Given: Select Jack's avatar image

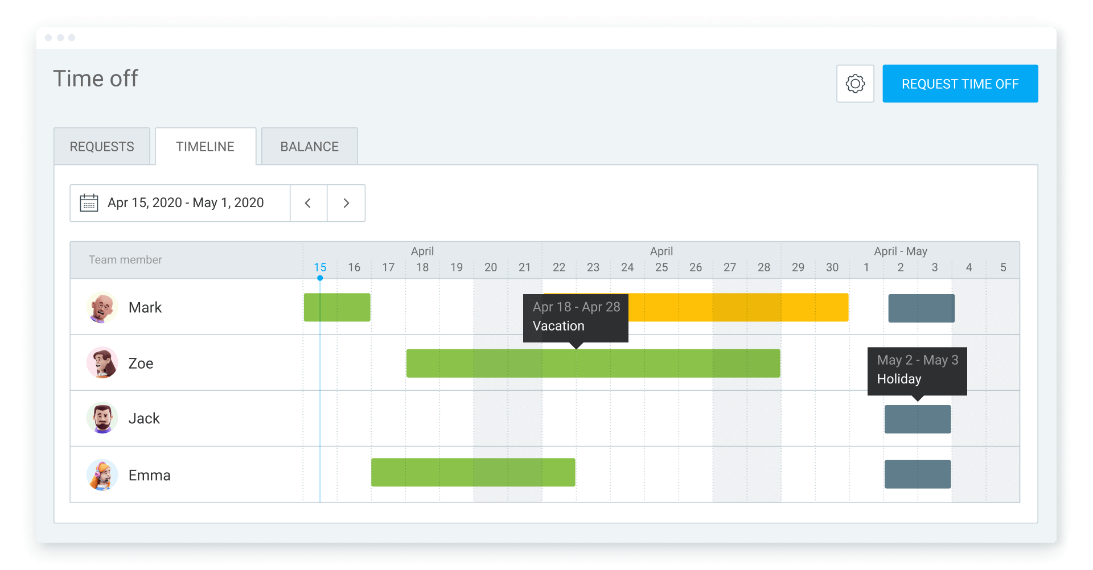Looking at the screenshot, I should [102, 419].
